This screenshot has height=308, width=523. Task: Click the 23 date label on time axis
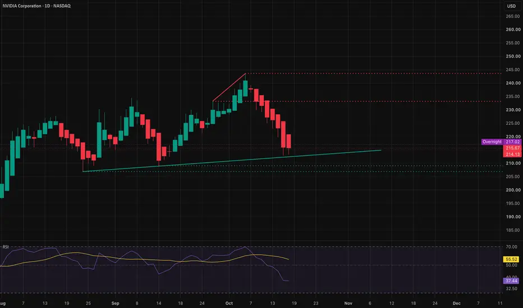[x=315, y=303]
